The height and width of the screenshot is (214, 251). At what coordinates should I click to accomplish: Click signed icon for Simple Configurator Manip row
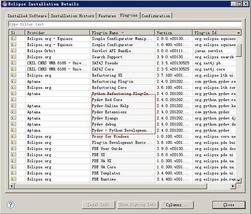click(14, 39)
